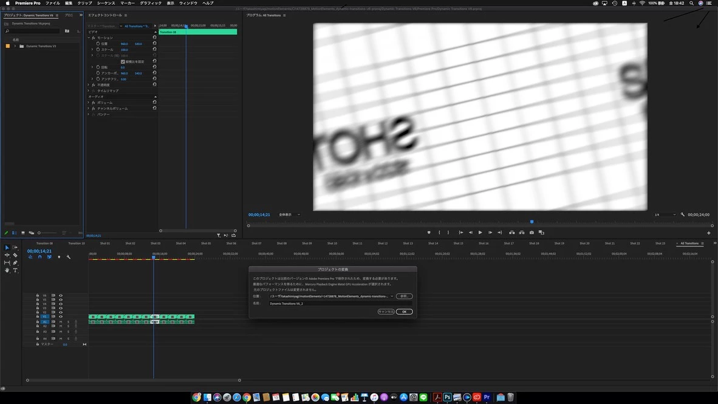
Task: Expand the スケール property
Action: 92,49
